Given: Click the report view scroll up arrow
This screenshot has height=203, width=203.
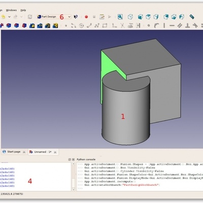Looking at the screenshot, I should tap(74, 164).
